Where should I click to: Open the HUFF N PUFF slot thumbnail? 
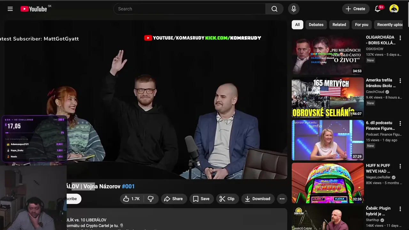328,183
